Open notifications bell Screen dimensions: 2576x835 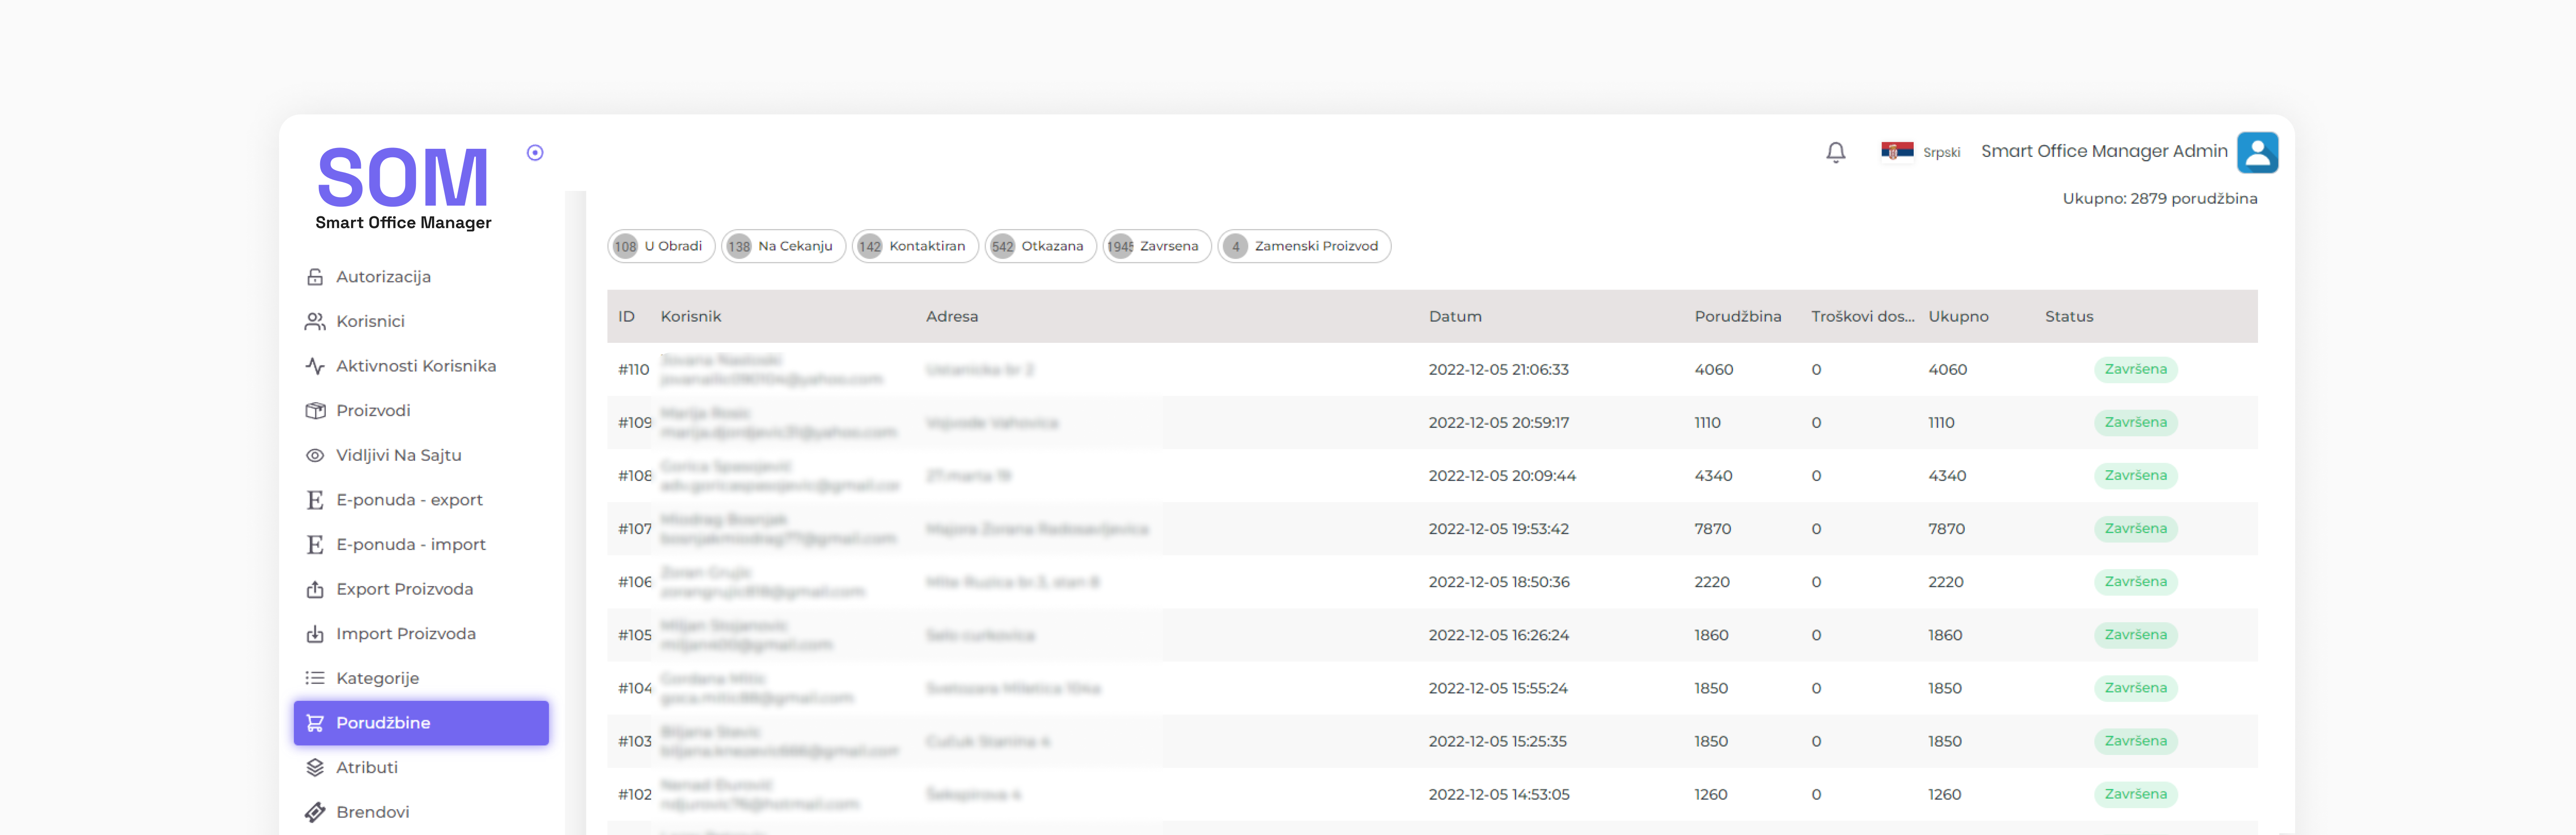1835,152
